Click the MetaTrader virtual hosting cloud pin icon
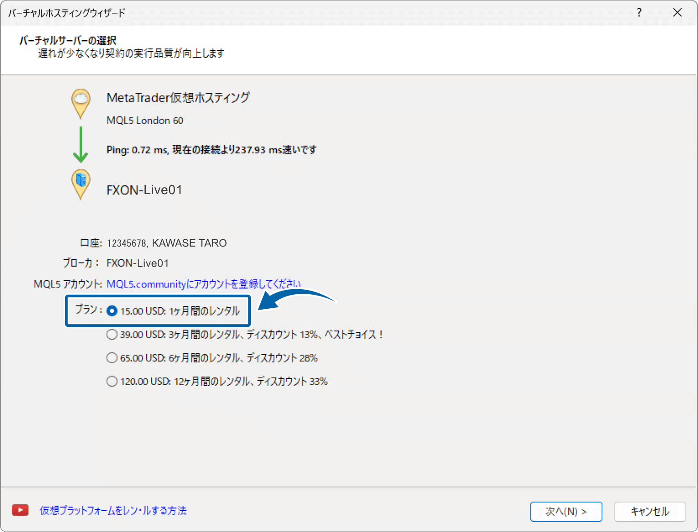This screenshot has width=698, height=532. pos(81,104)
